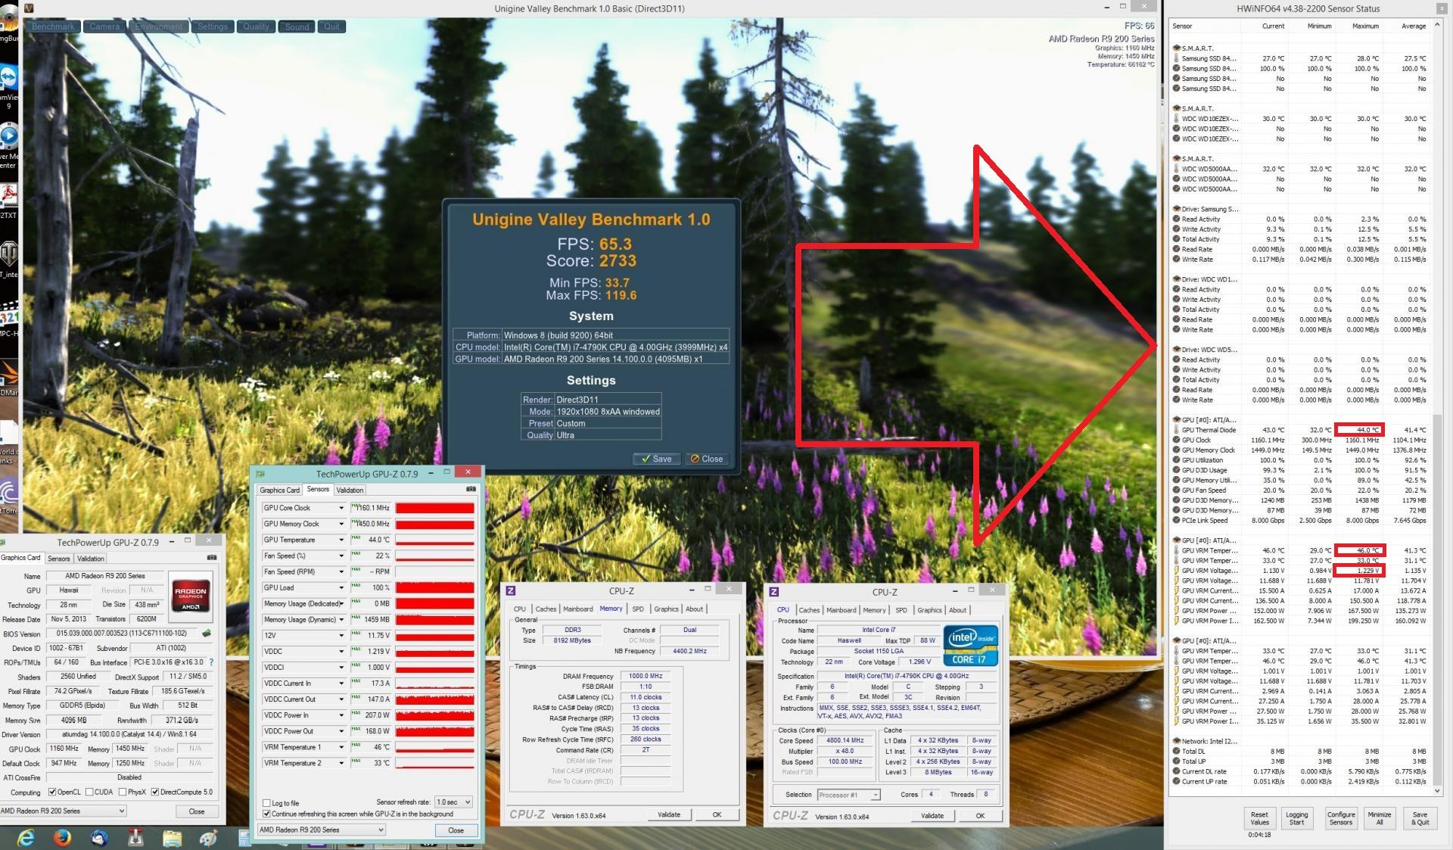Image resolution: width=1453 pixels, height=850 pixels.
Task: Open the Camera menu in Valley Benchmark
Action: (104, 26)
